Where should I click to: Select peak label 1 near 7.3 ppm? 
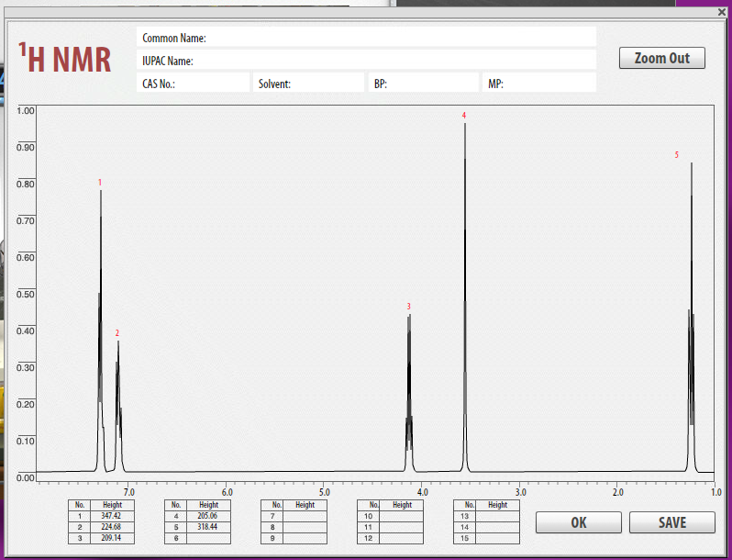pos(100,183)
